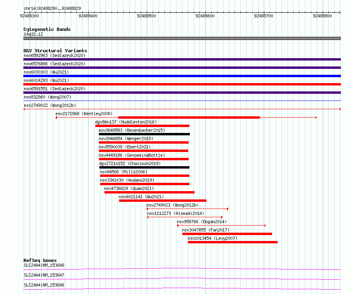The width and height of the screenshot is (352, 294).
Task: Click ruler position 92488800
Action: [x=322, y=16]
